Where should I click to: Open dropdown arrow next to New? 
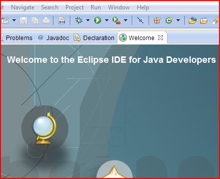14,20
